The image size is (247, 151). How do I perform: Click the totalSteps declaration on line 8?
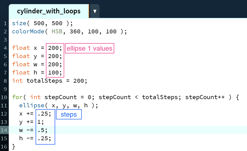pyautogui.click(x=50, y=81)
